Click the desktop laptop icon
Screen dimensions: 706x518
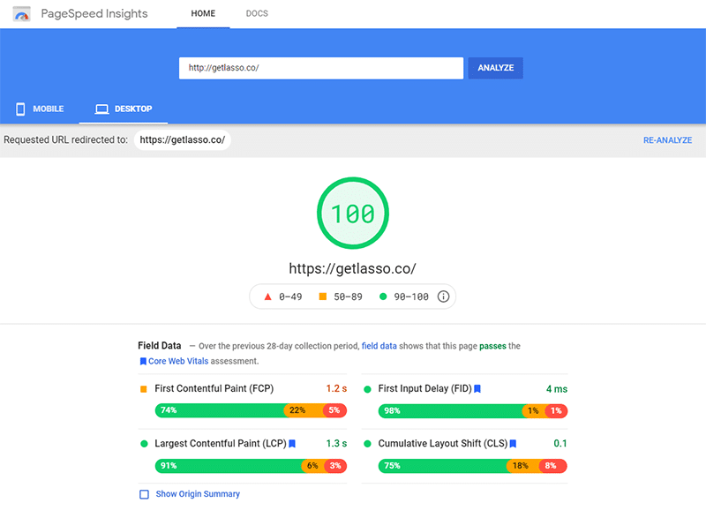(x=101, y=109)
